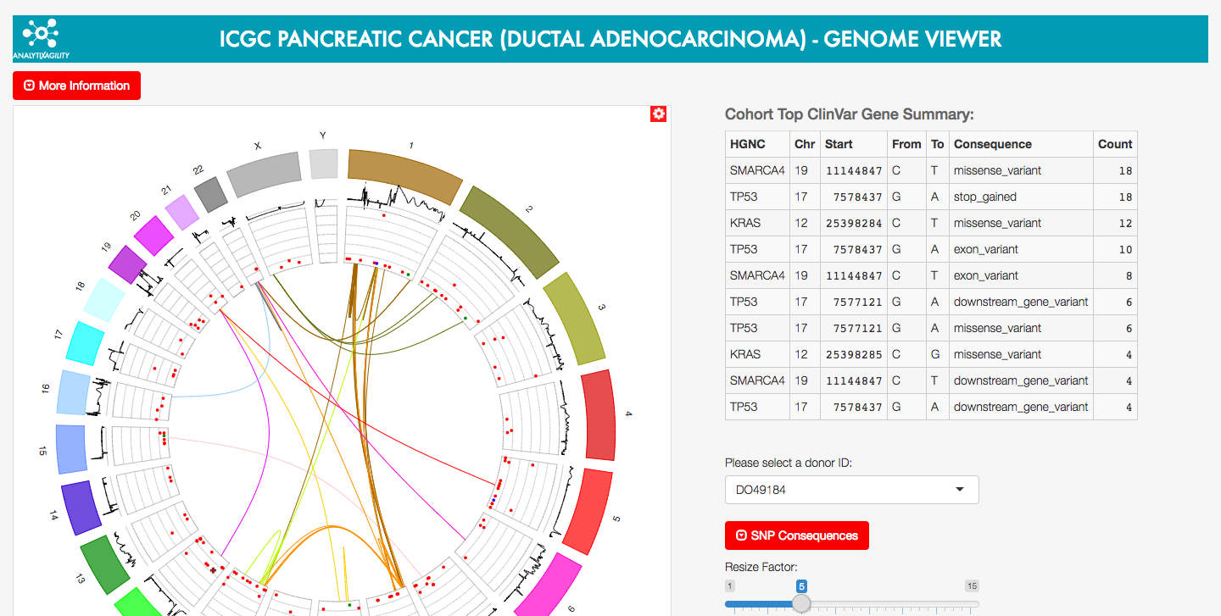Select chromosome X gray segment
The width and height of the screenshot is (1221, 616).
click(x=265, y=174)
